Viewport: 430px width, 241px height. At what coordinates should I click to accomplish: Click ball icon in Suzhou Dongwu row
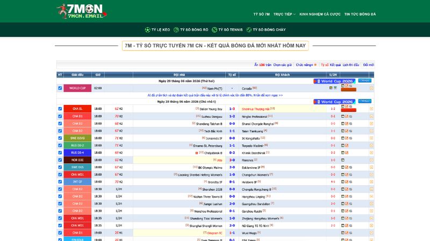click(350, 116)
